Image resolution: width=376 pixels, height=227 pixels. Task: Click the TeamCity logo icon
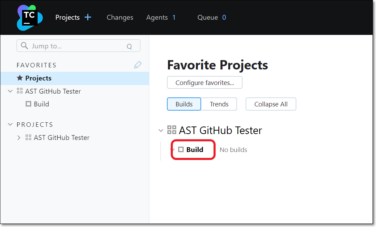[30, 18]
